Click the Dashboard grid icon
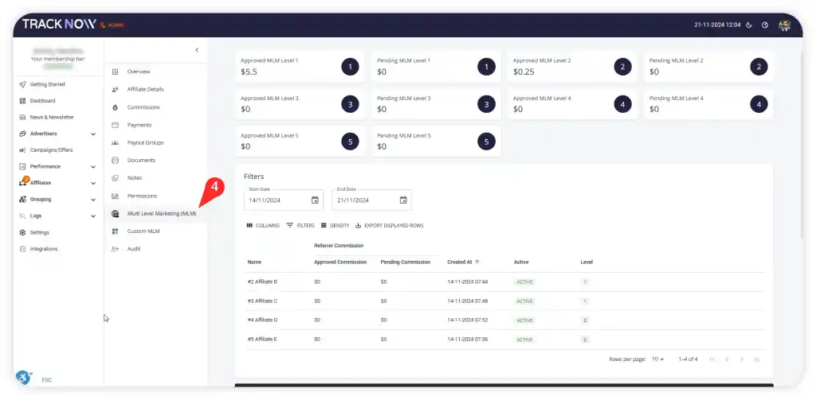The width and height of the screenshot is (816, 400). click(22, 101)
